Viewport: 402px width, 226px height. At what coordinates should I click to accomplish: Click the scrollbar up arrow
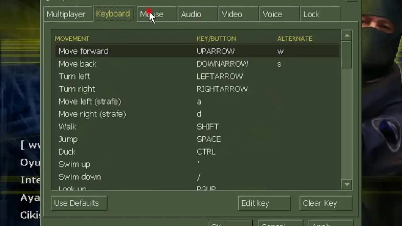(347, 35)
